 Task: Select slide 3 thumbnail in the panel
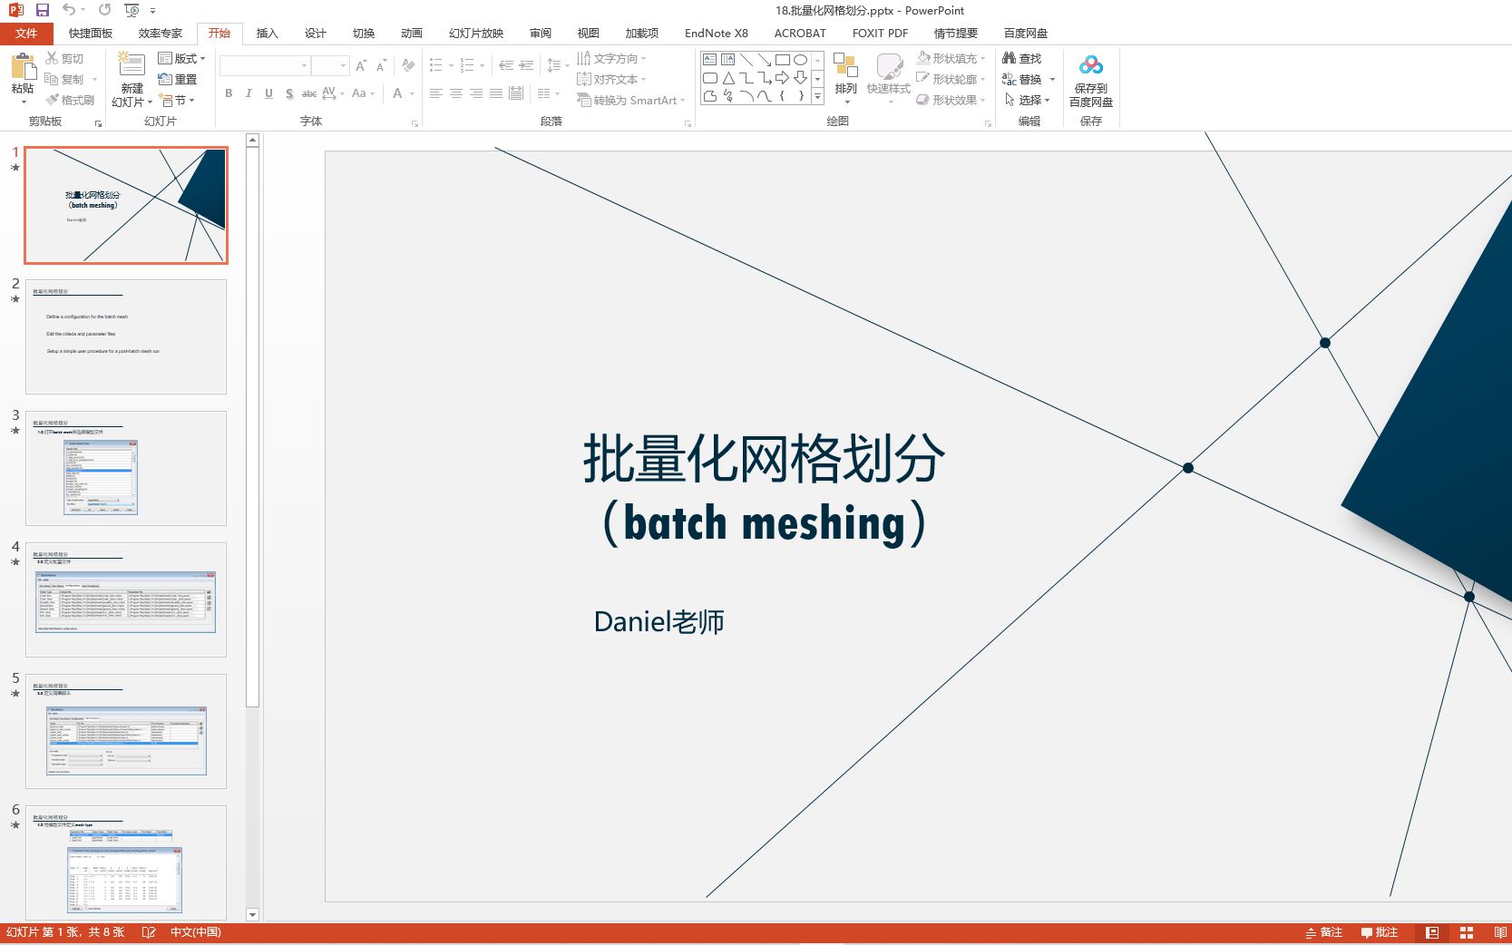point(126,468)
